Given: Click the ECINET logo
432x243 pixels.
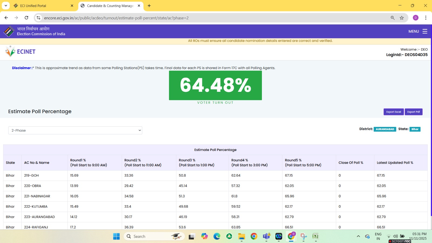Looking at the screenshot, I should pyautogui.click(x=21, y=52).
